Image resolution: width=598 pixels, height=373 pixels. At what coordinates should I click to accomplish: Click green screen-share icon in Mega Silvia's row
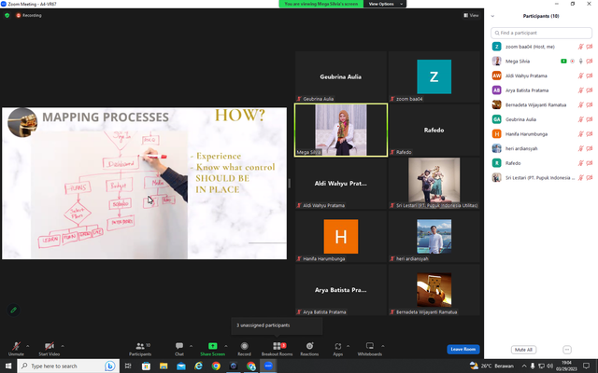tap(563, 62)
